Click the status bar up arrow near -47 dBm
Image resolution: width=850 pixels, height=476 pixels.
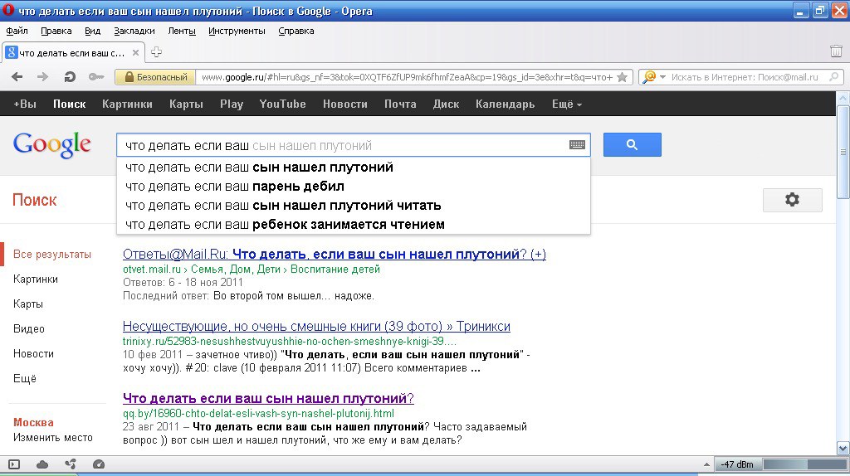[x=707, y=464]
